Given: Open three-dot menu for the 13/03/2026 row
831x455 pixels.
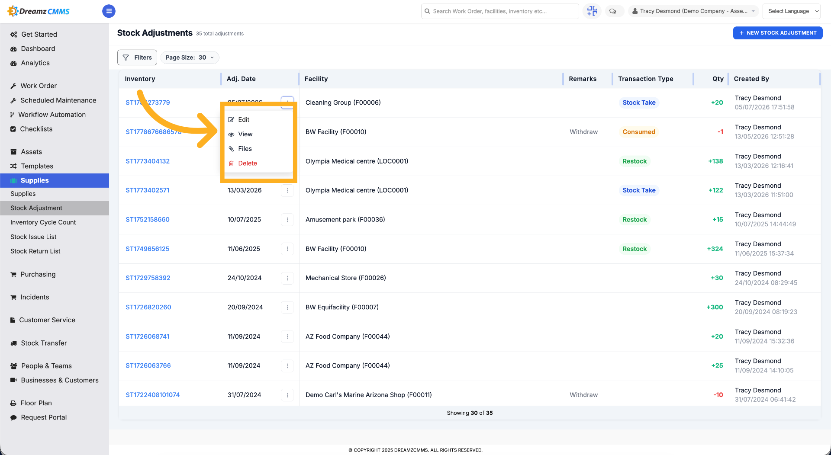Looking at the screenshot, I should [x=287, y=190].
